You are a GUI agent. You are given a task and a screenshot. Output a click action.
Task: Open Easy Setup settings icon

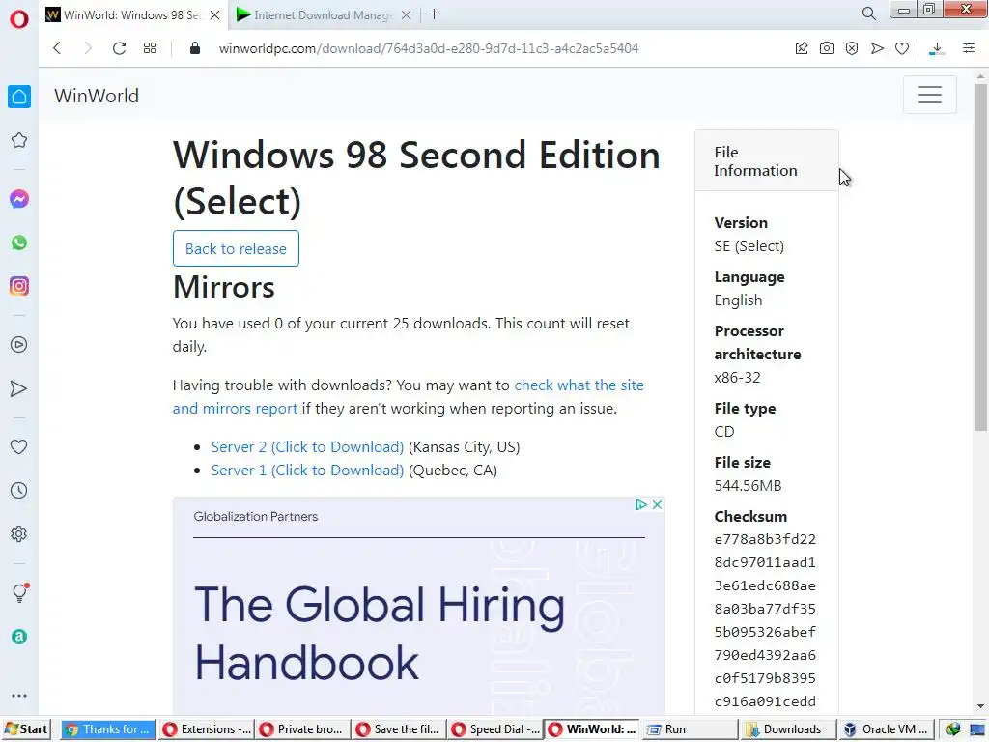(x=969, y=48)
